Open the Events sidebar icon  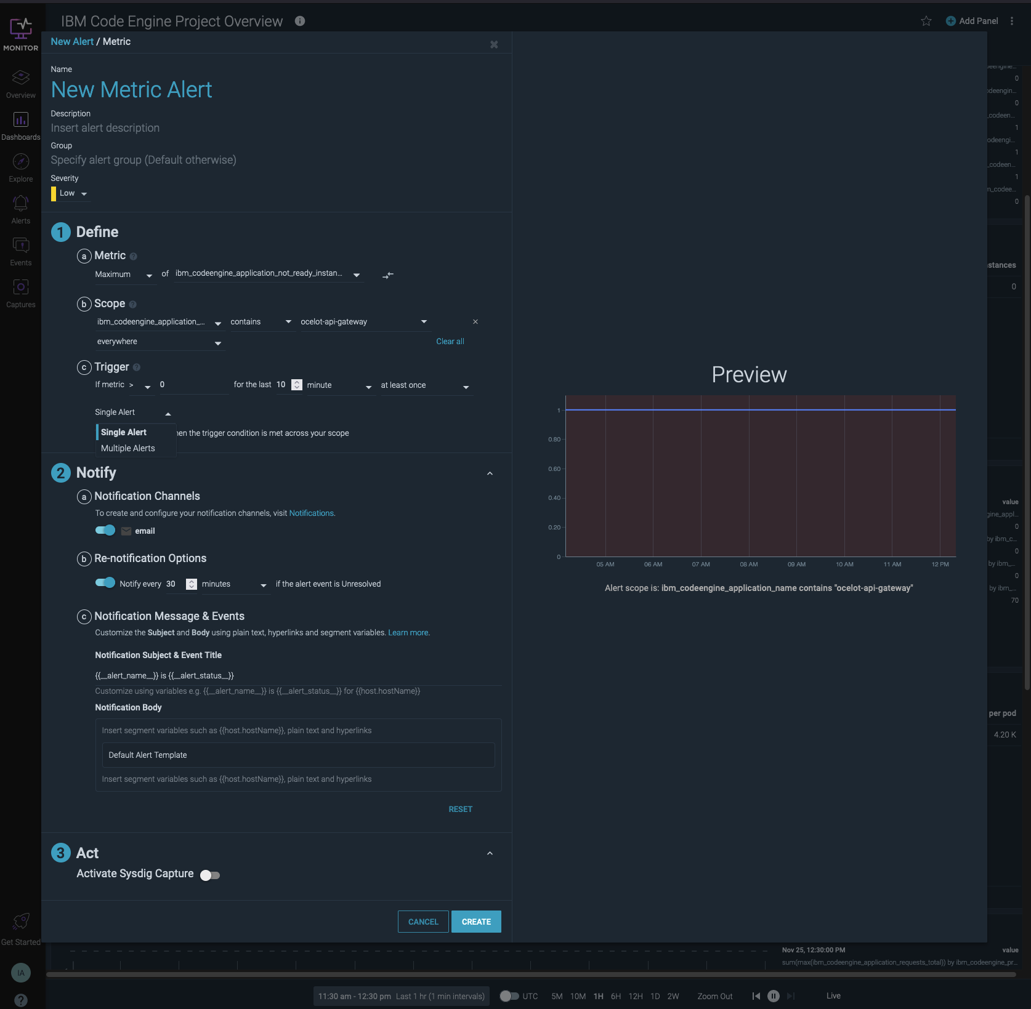[21, 245]
